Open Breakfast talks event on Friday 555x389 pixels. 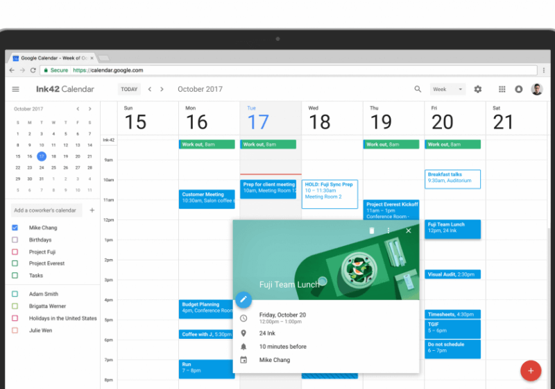click(452, 179)
